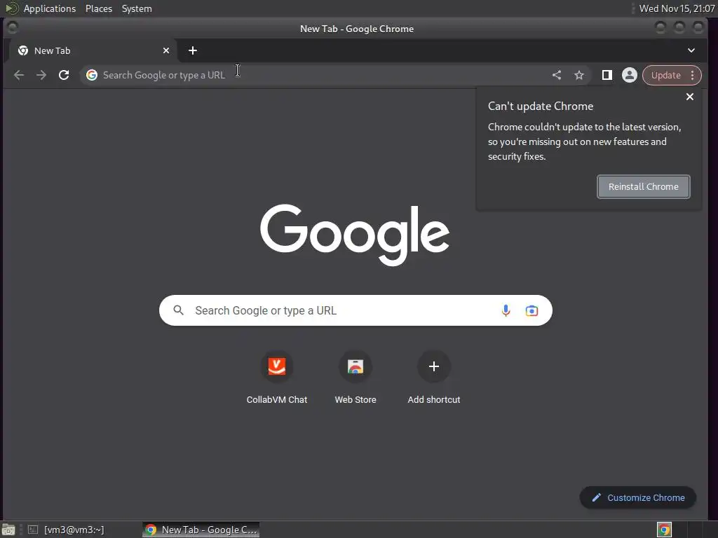The height and width of the screenshot is (538, 718).
Task: Open the CollabVM Chat shortcut
Action: click(276, 378)
